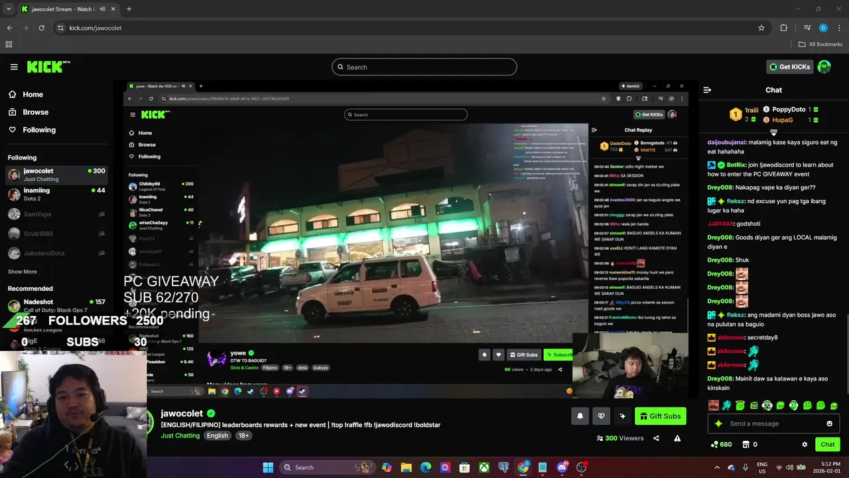Viewport: 849px width, 478px height.
Task: Click chat username daijoubujanai
Action: pyautogui.click(x=726, y=142)
